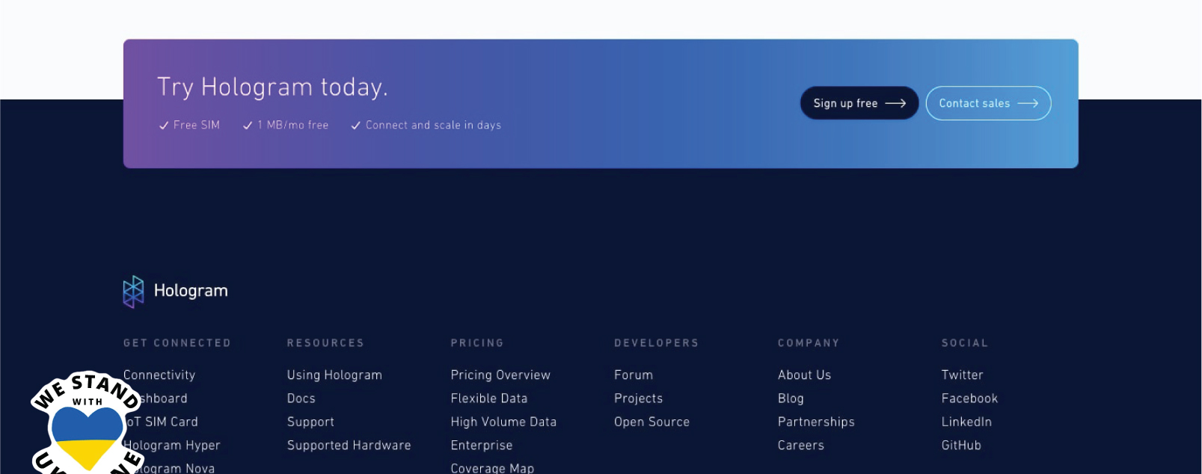Viewport: 1202px width, 474px height.
Task: Open the About Us page
Action: (x=804, y=375)
